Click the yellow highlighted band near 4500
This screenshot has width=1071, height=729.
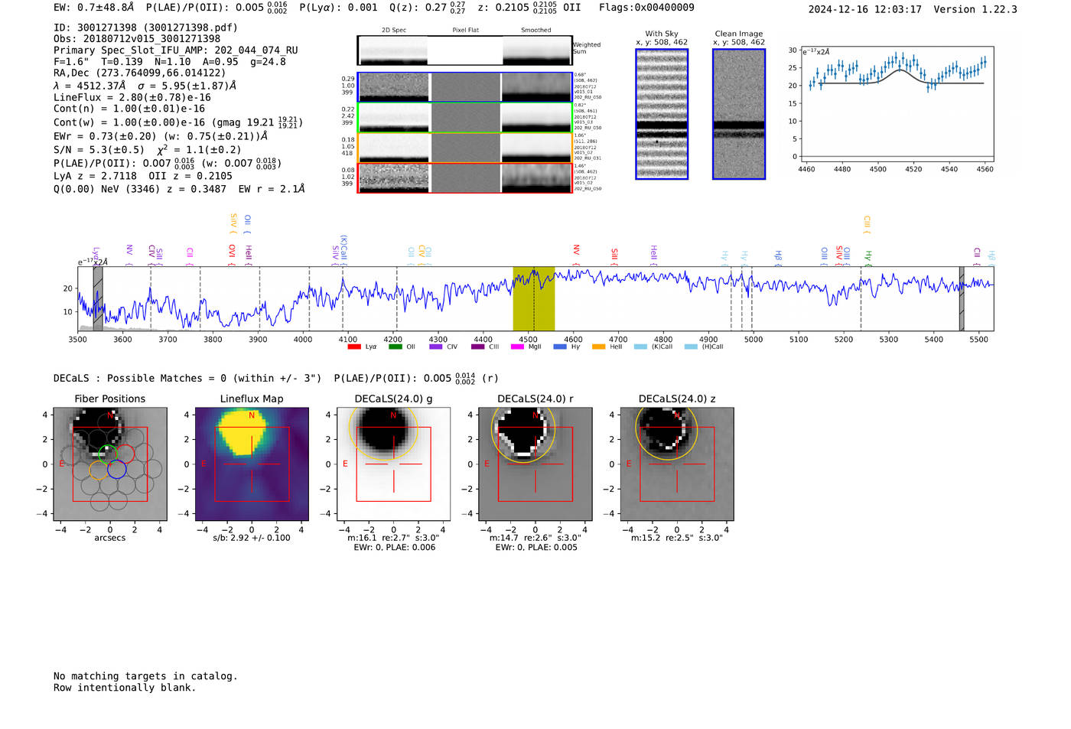[x=534, y=298]
